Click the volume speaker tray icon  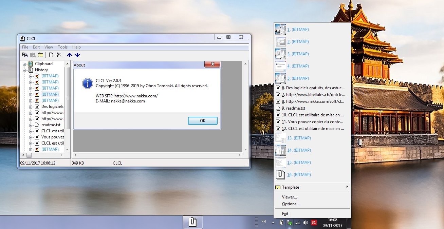306,223
